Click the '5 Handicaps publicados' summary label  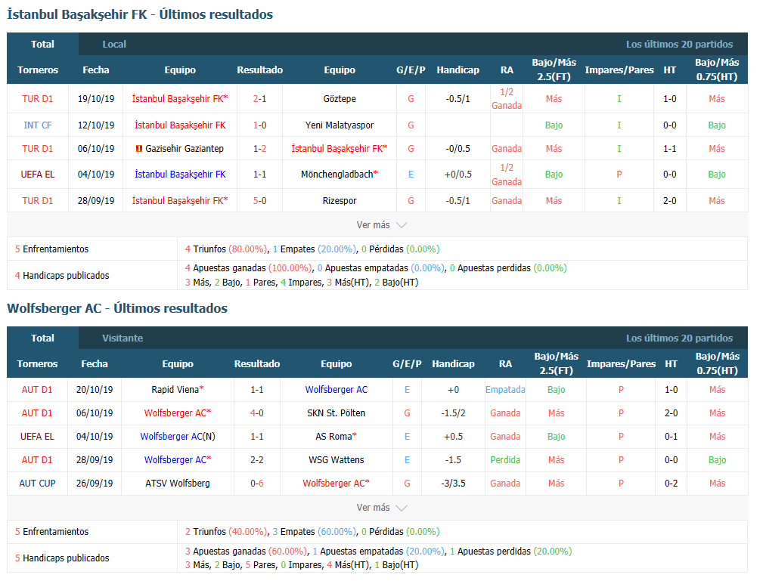pyautogui.click(x=62, y=558)
